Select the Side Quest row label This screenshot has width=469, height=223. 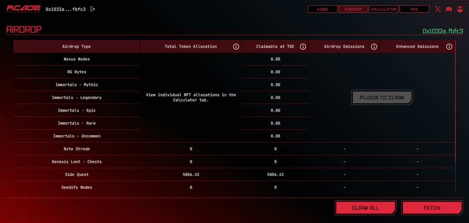[77, 175]
